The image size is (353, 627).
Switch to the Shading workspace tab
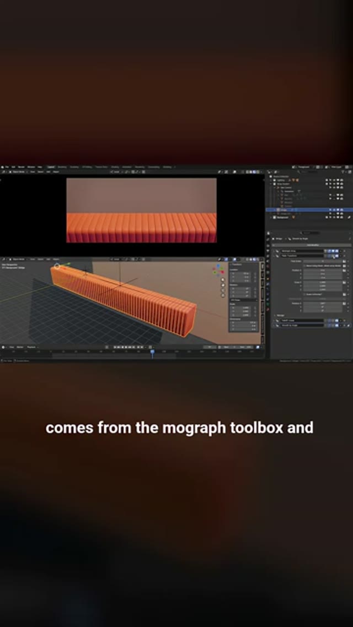pyautogui.click(x=115, y=167)
